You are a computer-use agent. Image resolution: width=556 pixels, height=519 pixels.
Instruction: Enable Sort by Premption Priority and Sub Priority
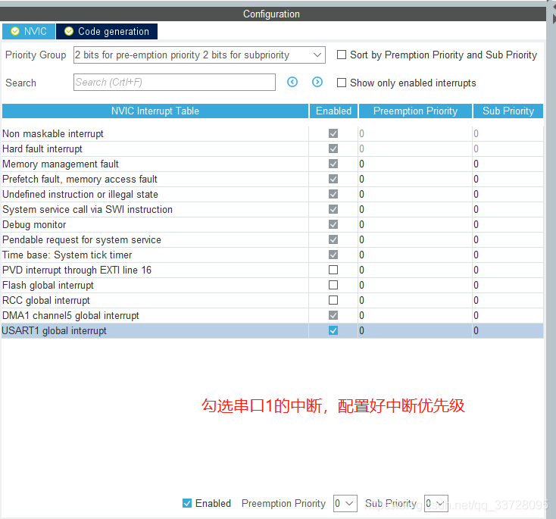(342, 55)
